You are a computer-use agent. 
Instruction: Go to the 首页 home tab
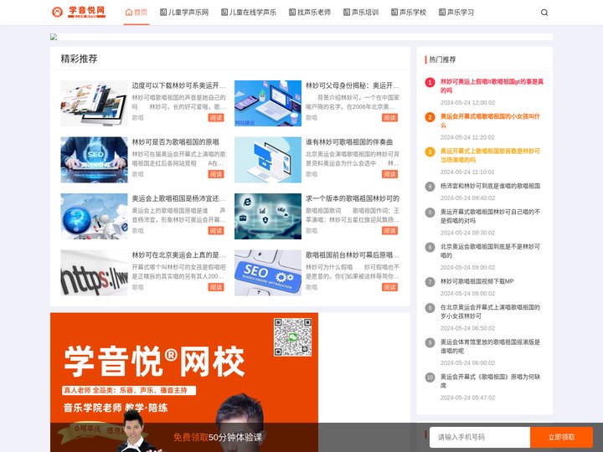pyautogui.click(x=137, y=13)
